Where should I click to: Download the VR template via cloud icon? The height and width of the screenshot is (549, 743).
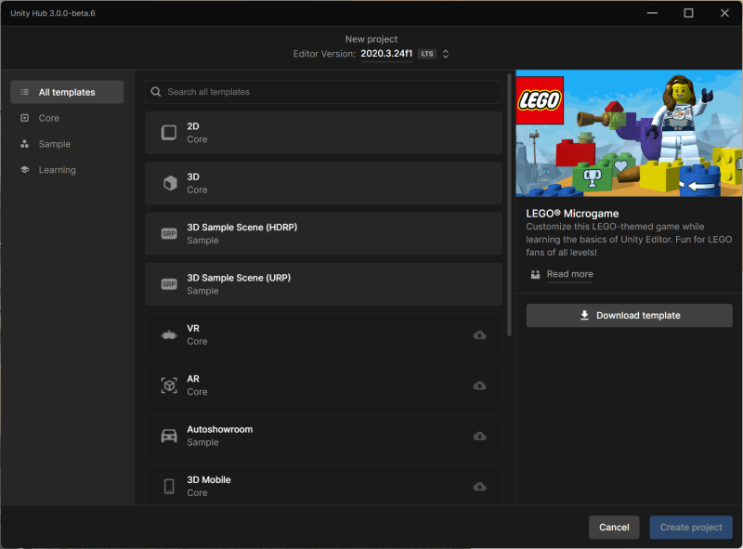(479, 335)
